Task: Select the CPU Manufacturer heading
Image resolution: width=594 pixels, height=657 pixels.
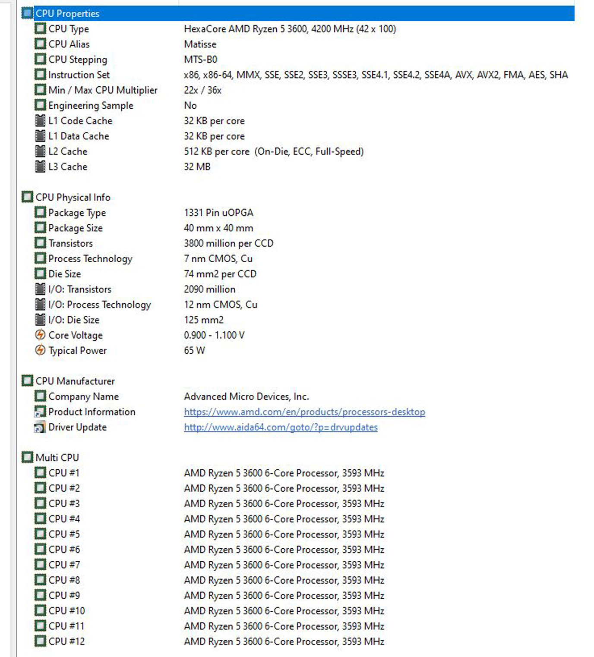Action: [x=75, y=381]
